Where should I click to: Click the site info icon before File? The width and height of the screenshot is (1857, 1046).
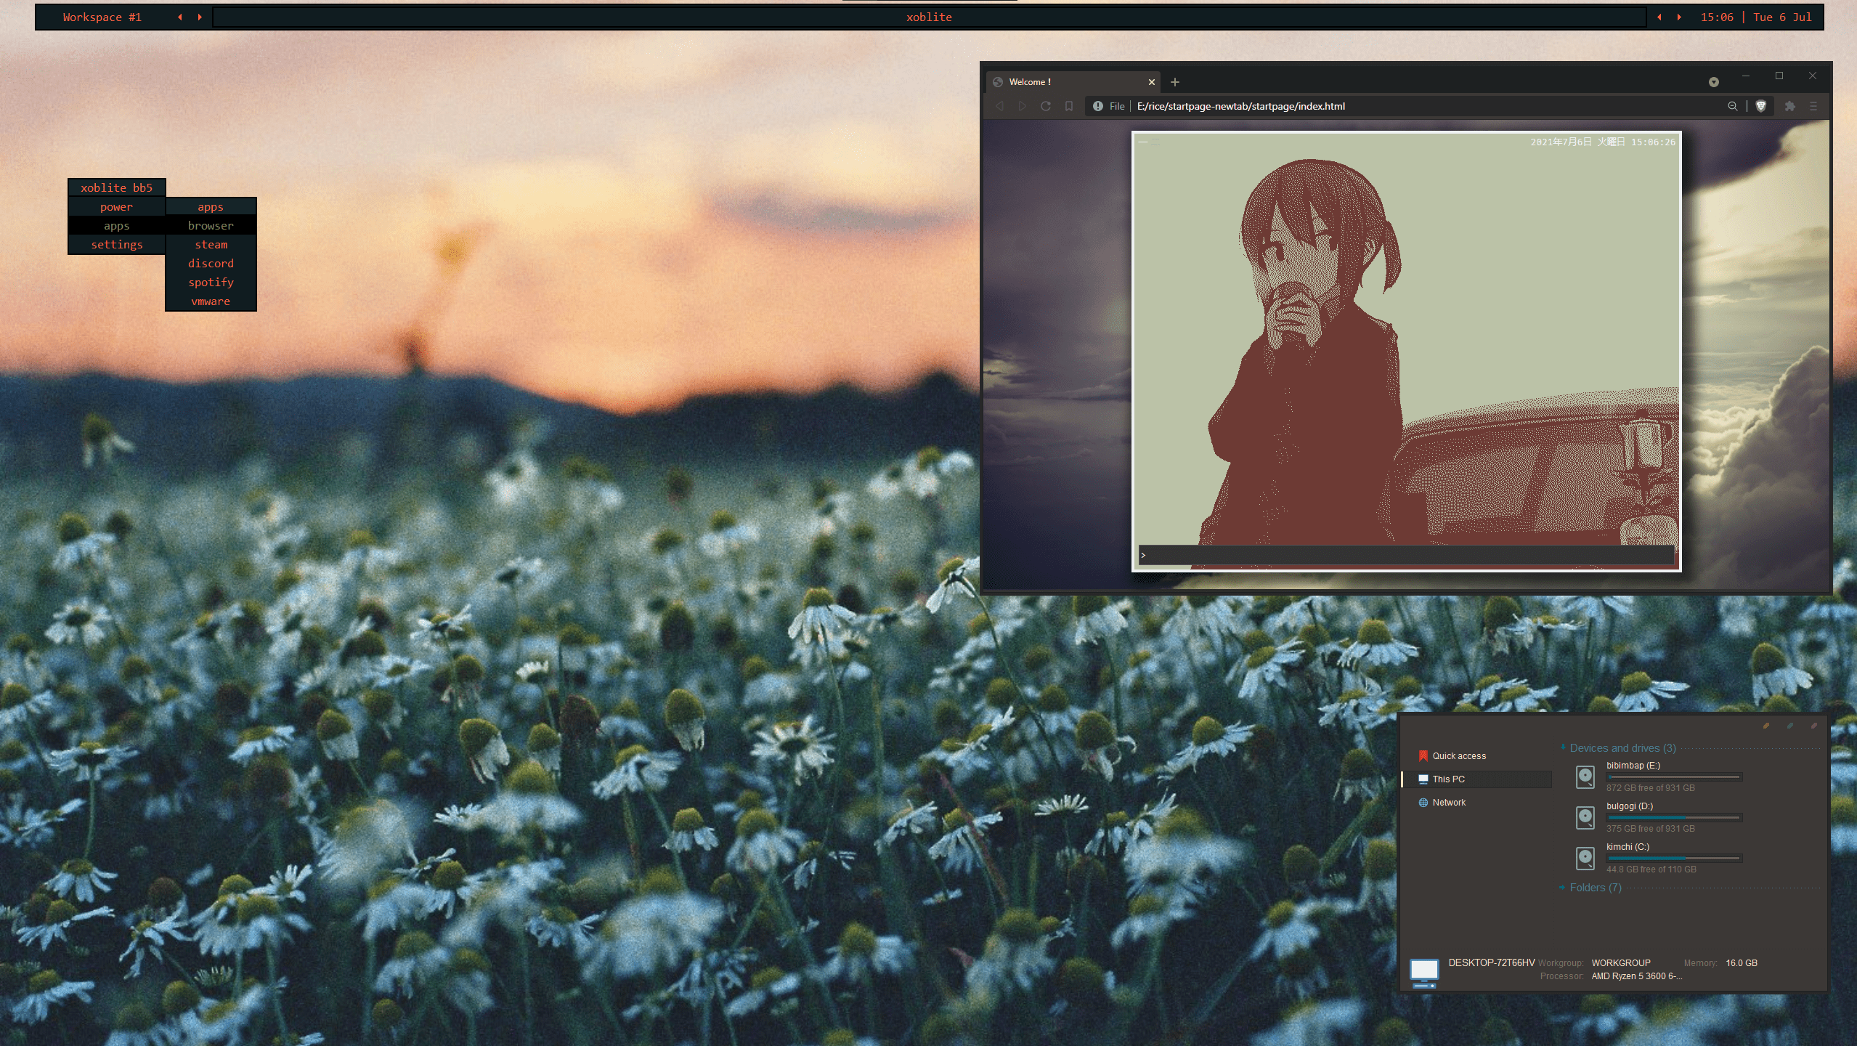(x=1098, y=106)
